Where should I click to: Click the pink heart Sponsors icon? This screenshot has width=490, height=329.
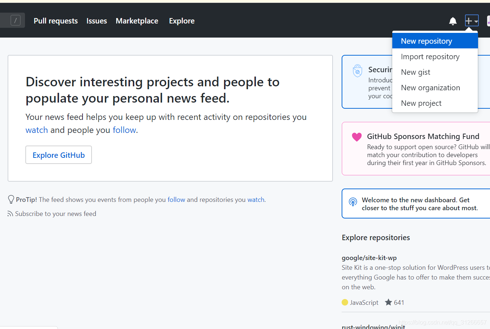point(357,137)
